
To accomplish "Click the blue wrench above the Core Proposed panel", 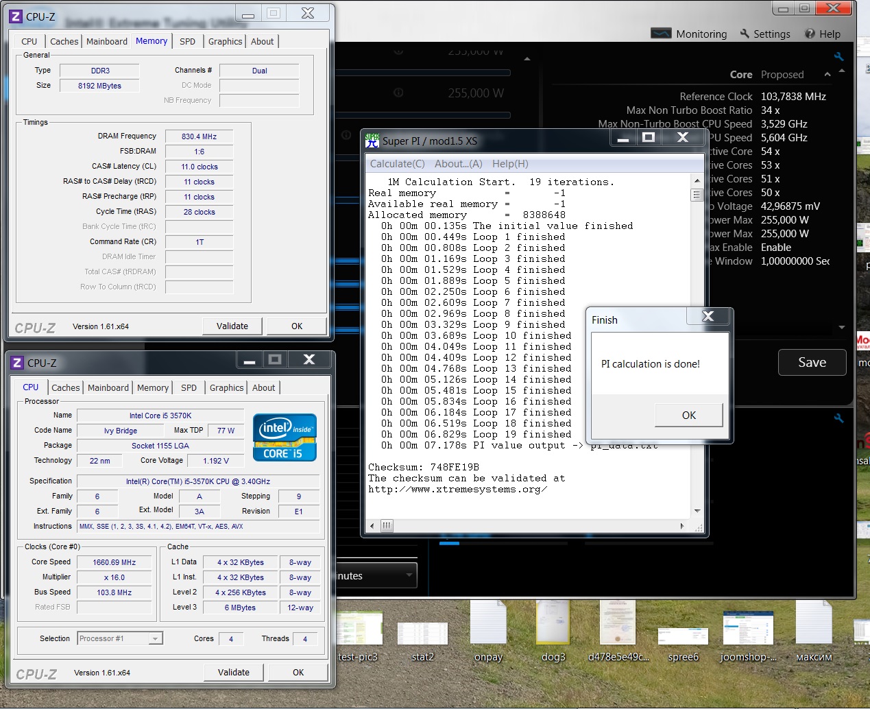I will [x=838, y=57].
